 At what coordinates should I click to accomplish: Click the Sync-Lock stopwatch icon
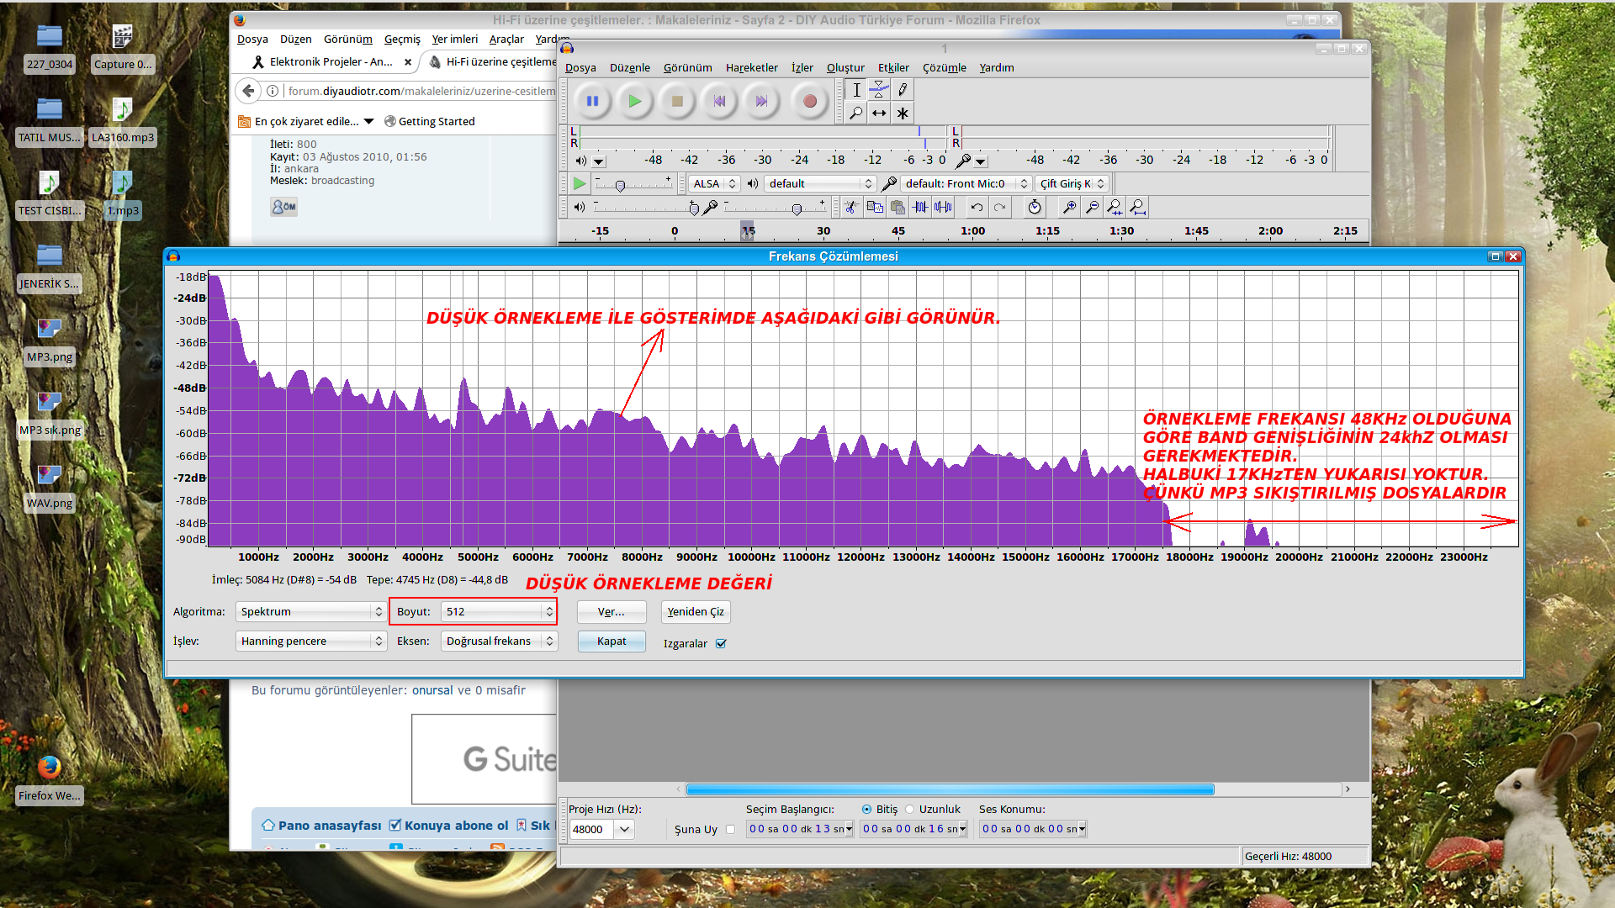1035,207
